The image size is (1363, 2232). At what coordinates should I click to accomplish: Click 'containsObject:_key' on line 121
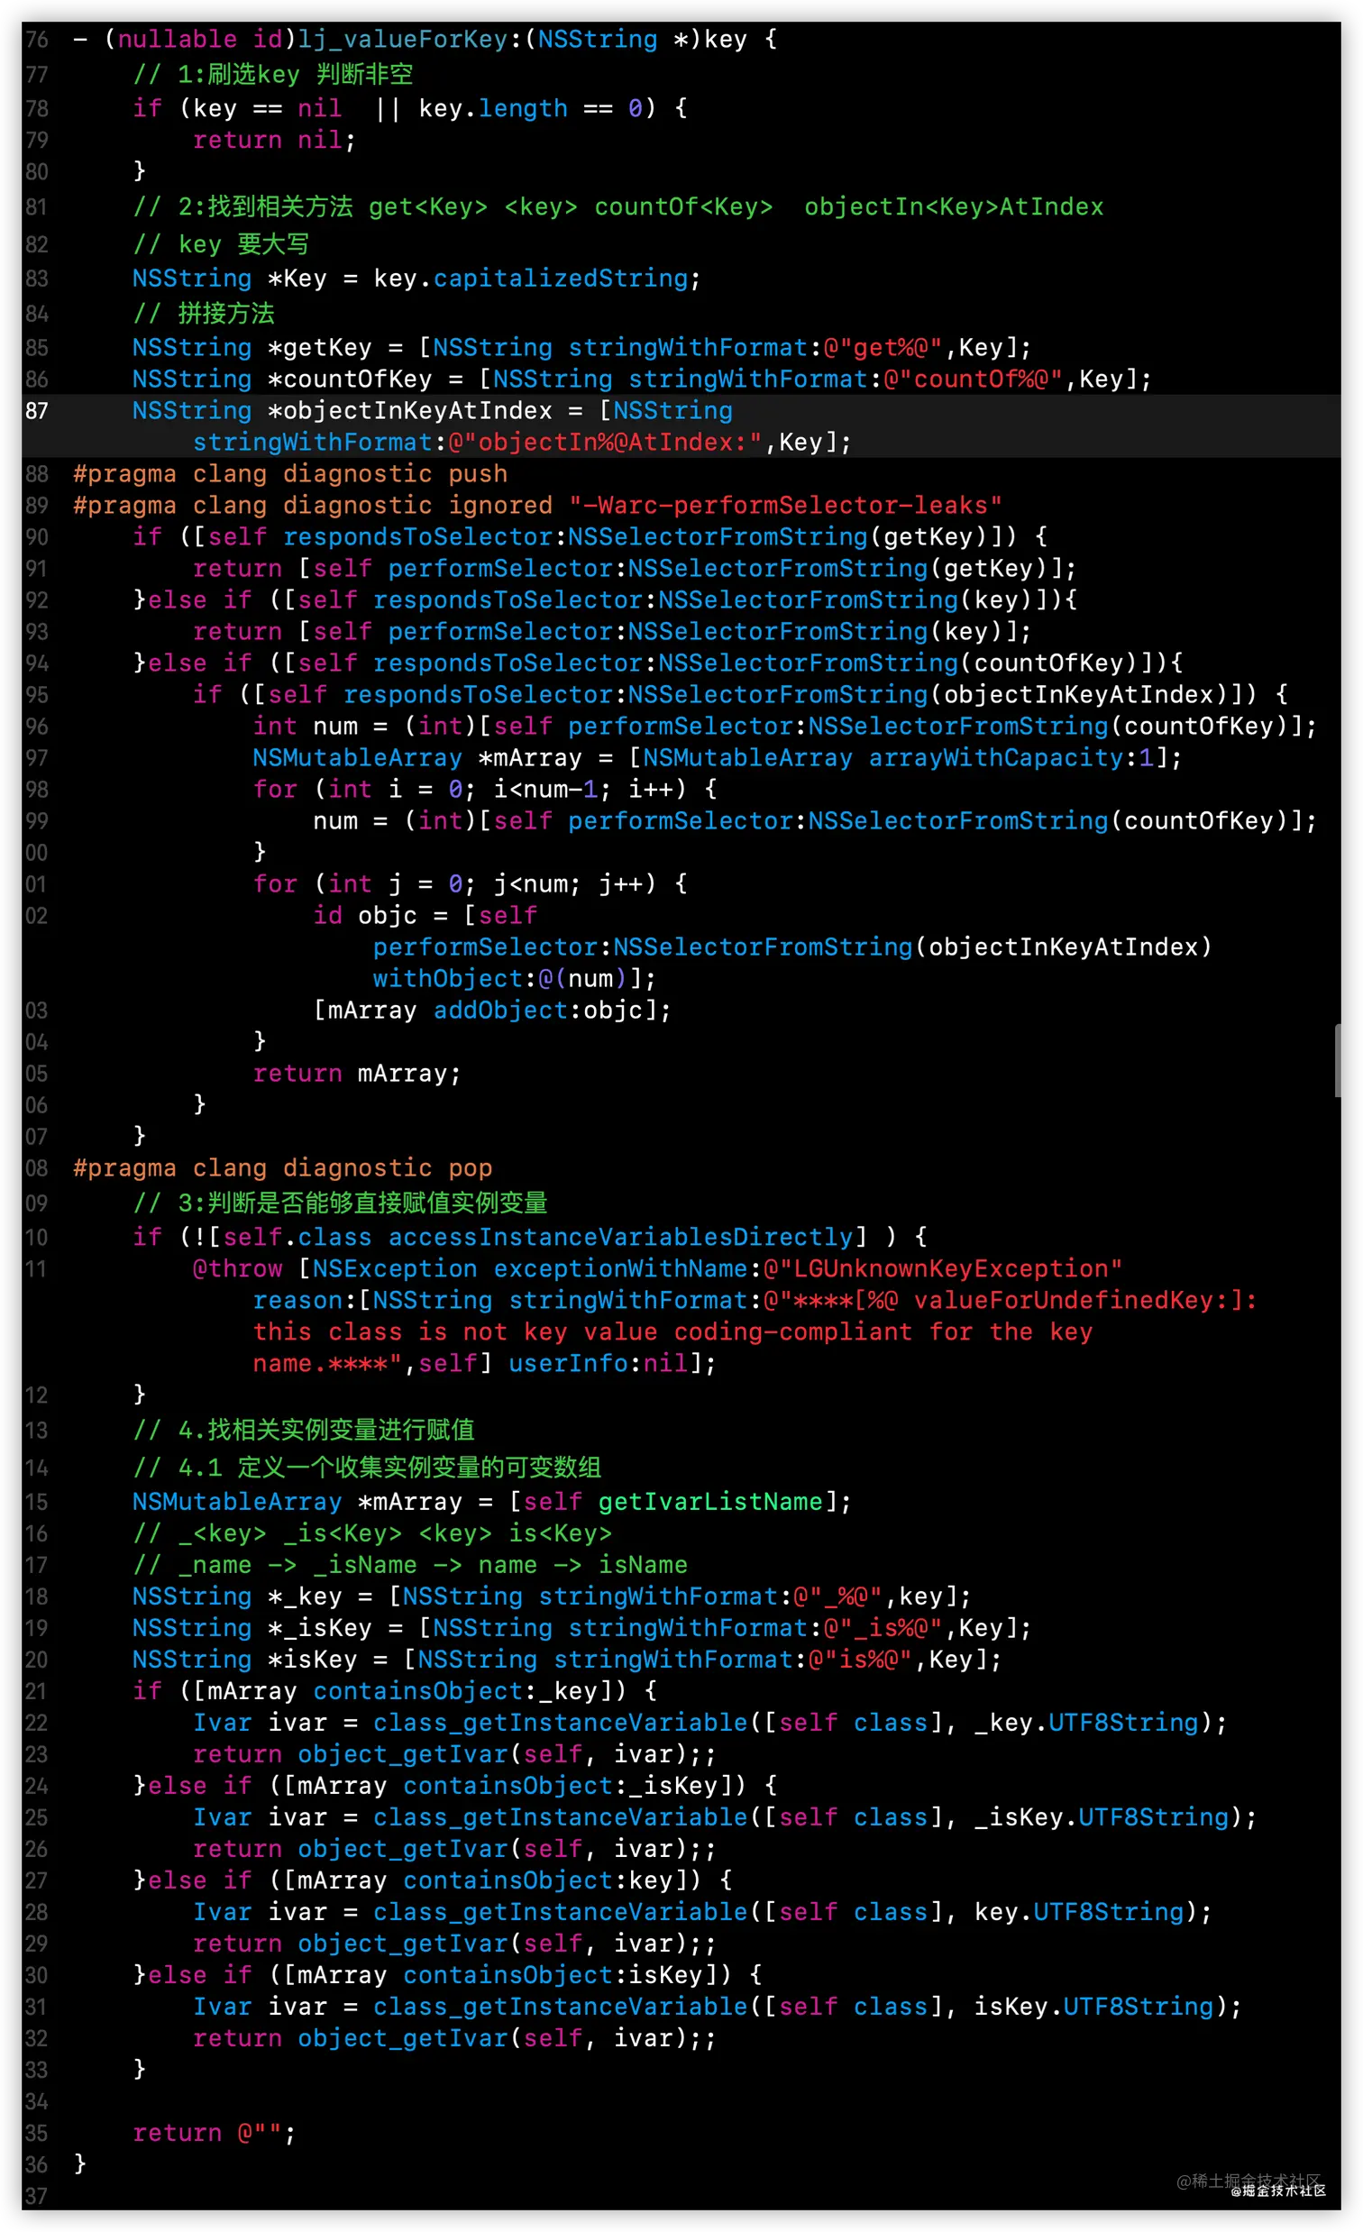[454, 1691]
